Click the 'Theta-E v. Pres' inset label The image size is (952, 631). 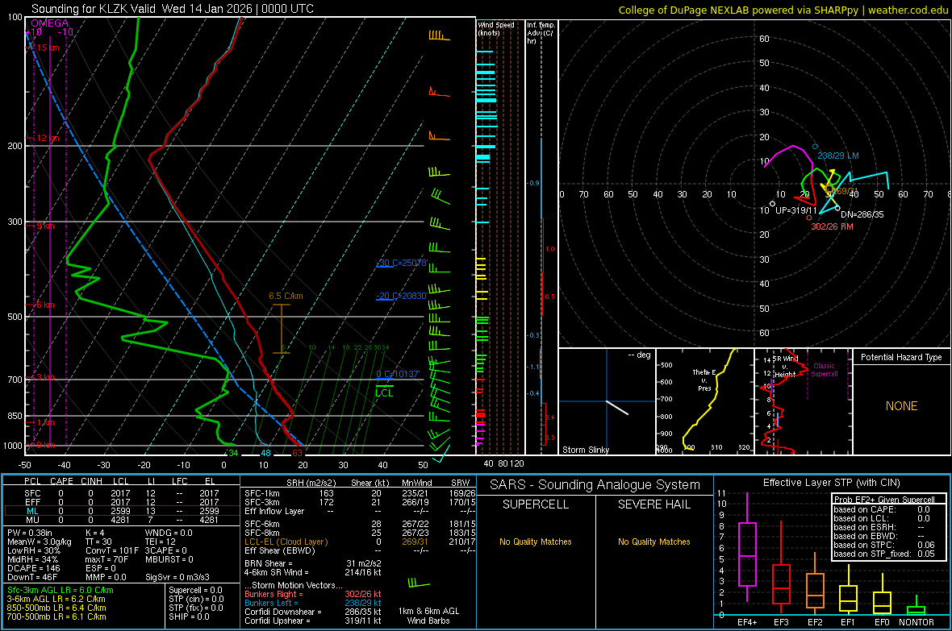point(704,380)
